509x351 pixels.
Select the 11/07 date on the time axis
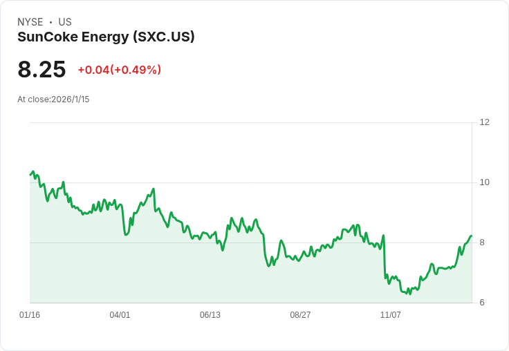[391, 315]
